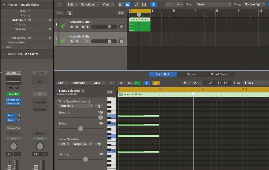The height and width of the screenshot is (170, 269).
Task: Expand the Track: Acoustic Guitar inspector section
Action: pyautogui.click(x=4, y=54)
